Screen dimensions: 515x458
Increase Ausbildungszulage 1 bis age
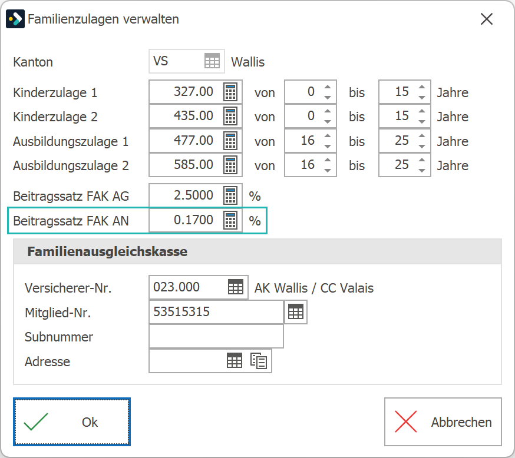422,136
